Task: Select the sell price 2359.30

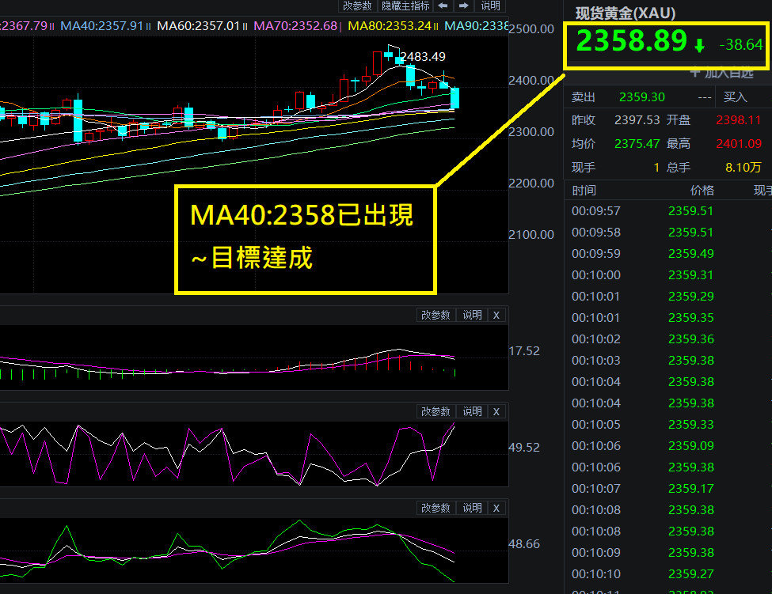Action: point(642,96)
